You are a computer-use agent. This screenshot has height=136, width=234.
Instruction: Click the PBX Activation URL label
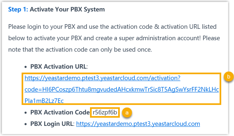click(x=59, y=66)
